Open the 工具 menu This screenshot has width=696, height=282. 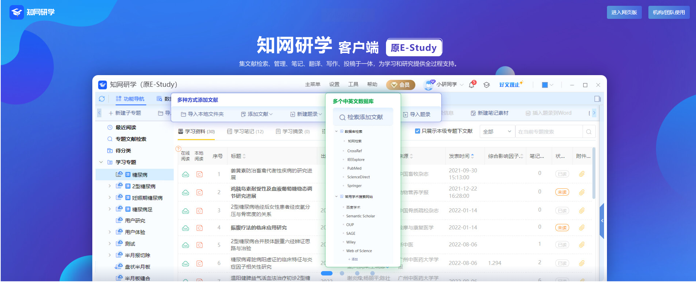(353, 85)
